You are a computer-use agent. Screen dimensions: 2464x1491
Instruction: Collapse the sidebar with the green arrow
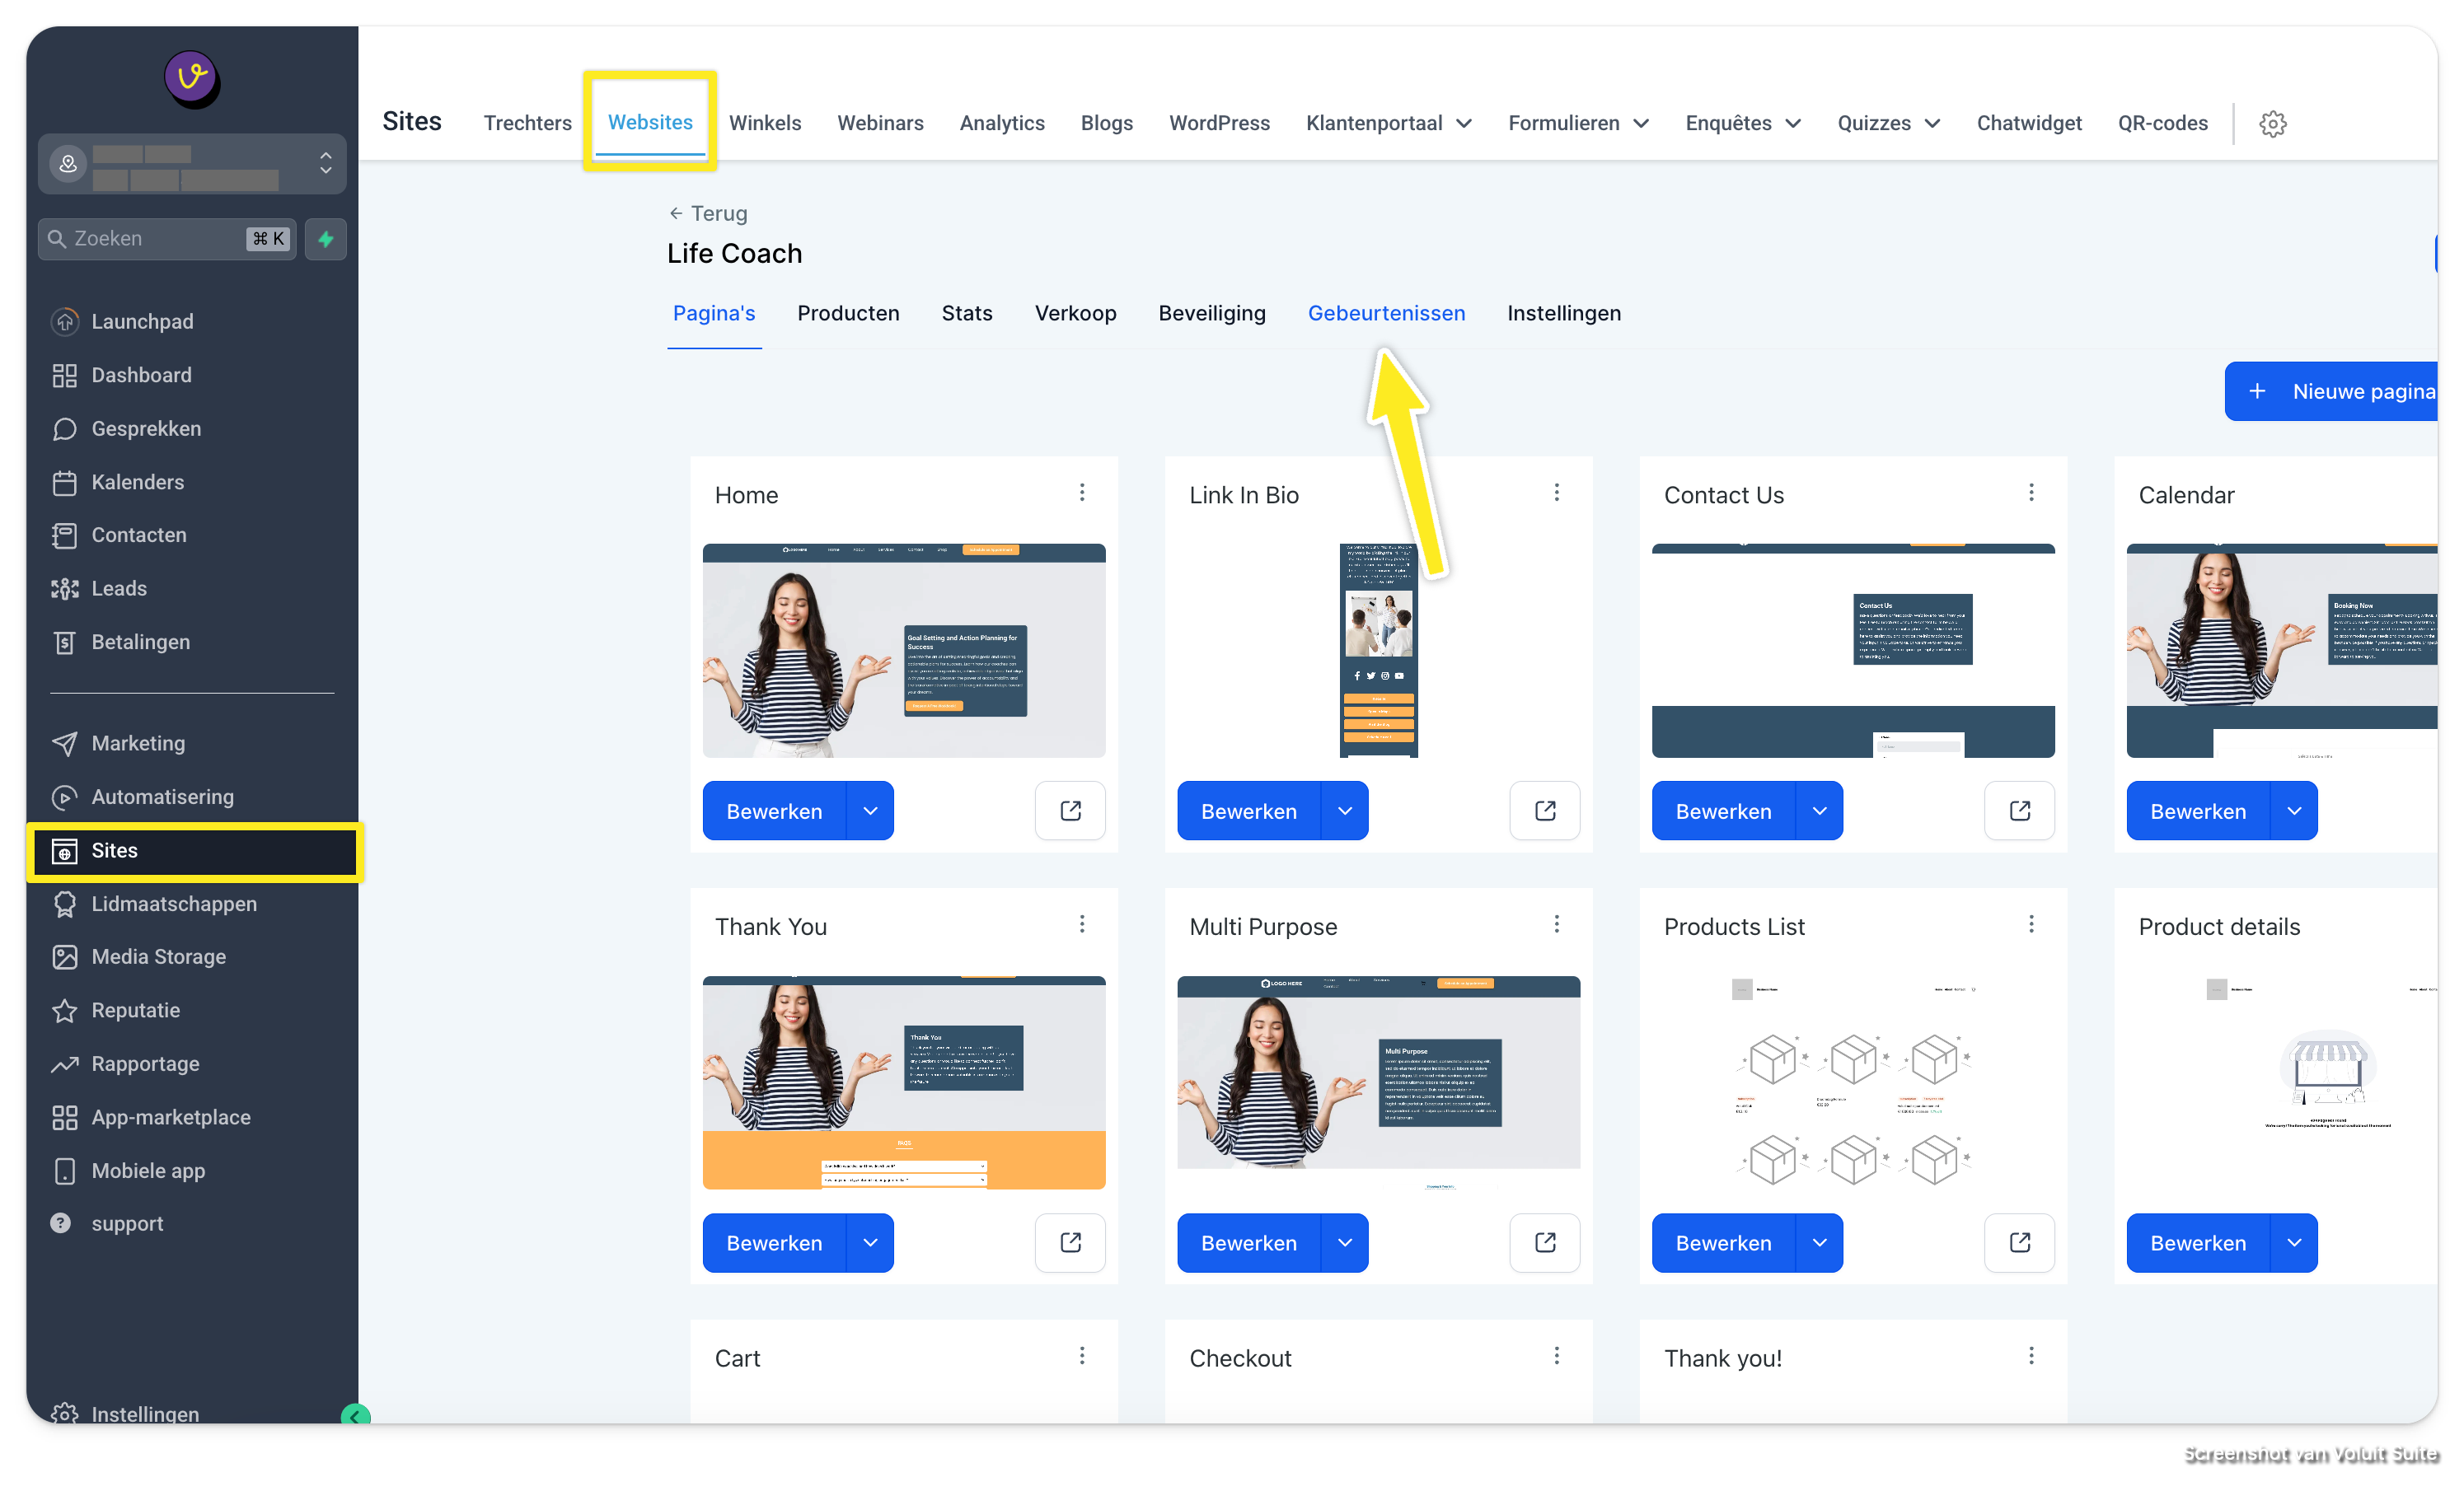(355, 1416)
